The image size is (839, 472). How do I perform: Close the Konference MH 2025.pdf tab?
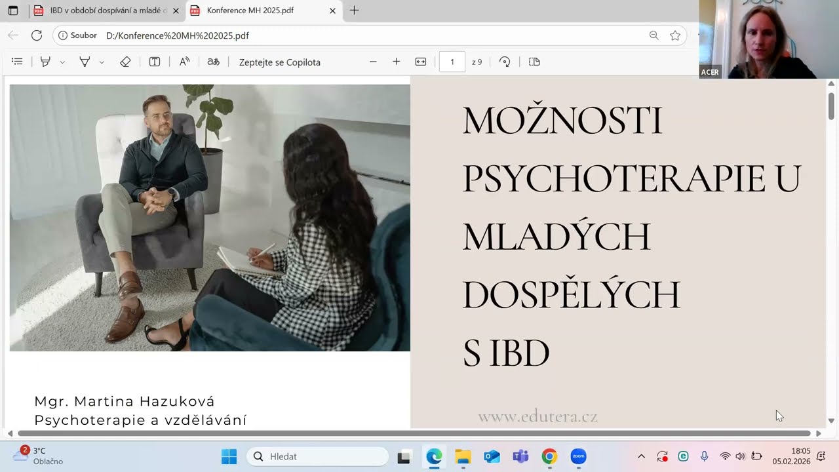point(332,10)
